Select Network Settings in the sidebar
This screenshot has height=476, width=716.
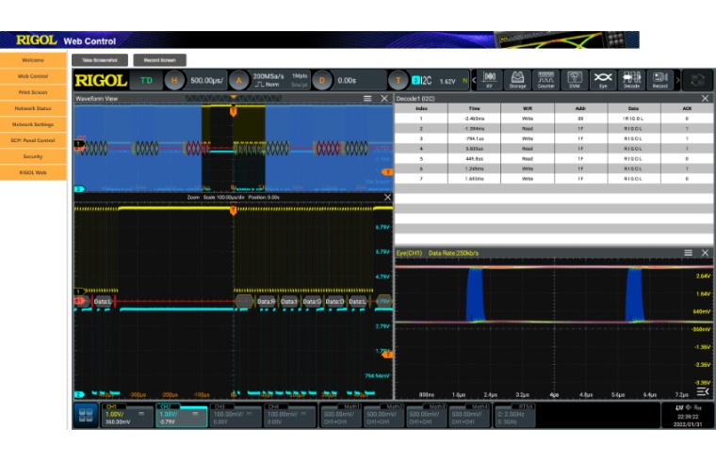click(x=33, y=124)
